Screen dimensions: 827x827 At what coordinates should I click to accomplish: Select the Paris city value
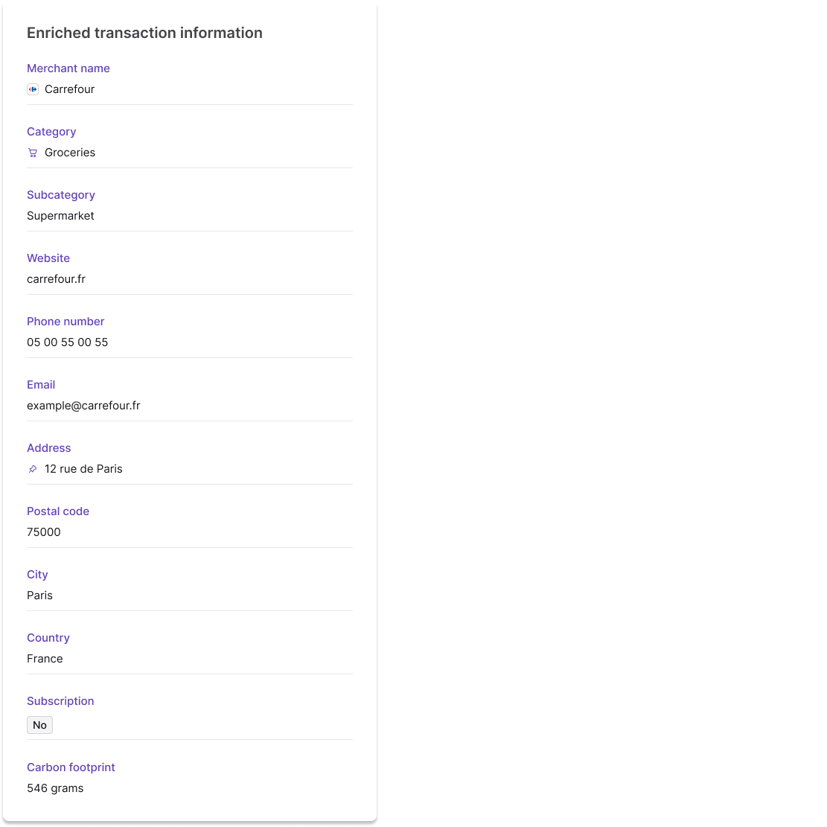(x=39, y=595)
